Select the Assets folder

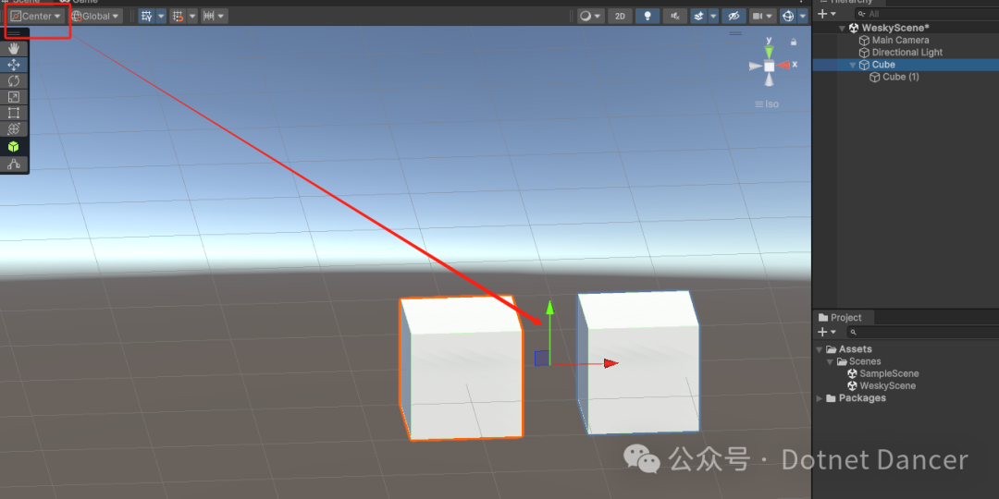tap(855, 349)
